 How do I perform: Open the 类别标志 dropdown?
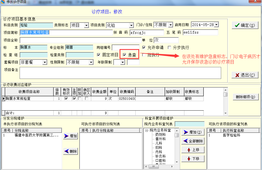pos(86,25)
